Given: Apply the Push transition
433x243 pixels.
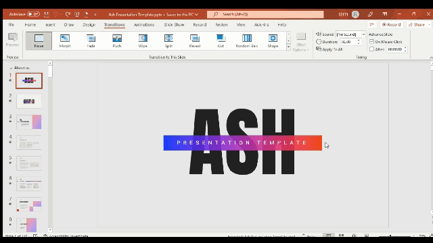Looking at the screenshot, I should coord(117,40).
